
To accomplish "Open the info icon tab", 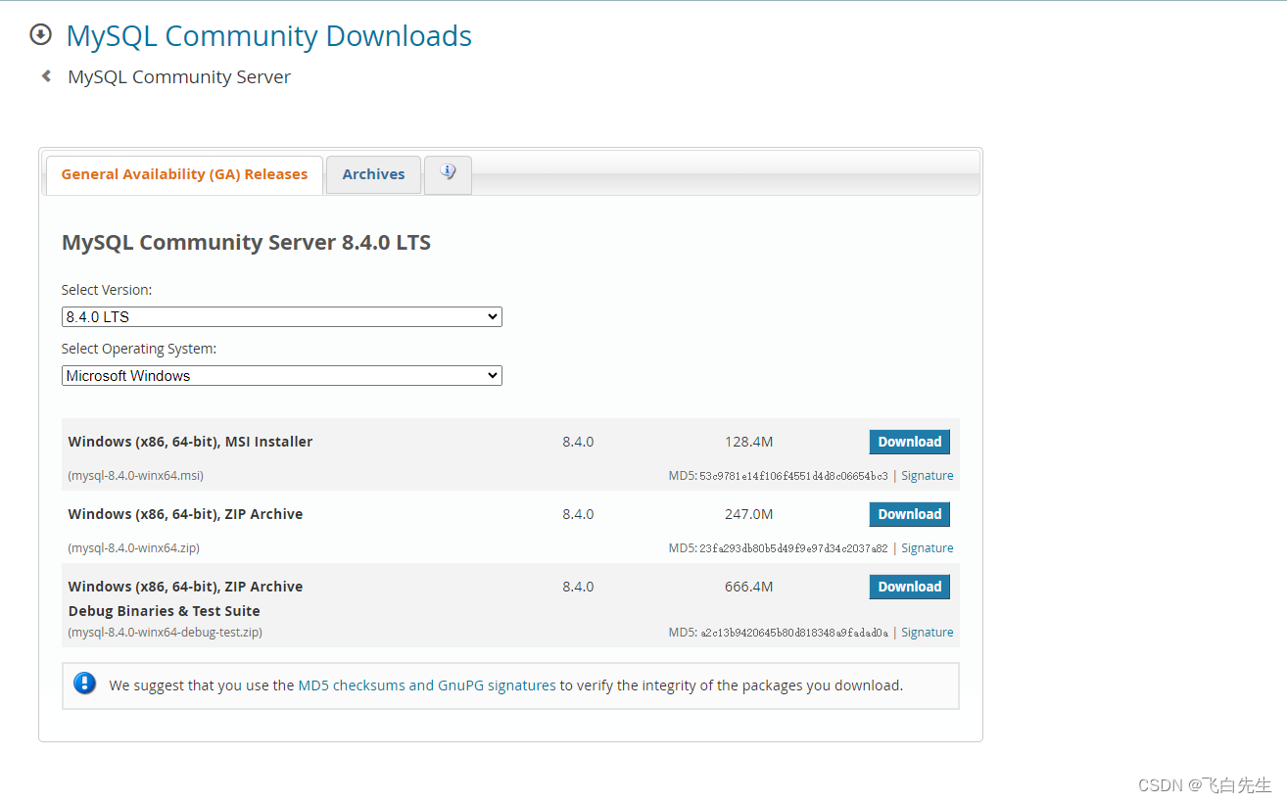I will click(x=448, y=174).
